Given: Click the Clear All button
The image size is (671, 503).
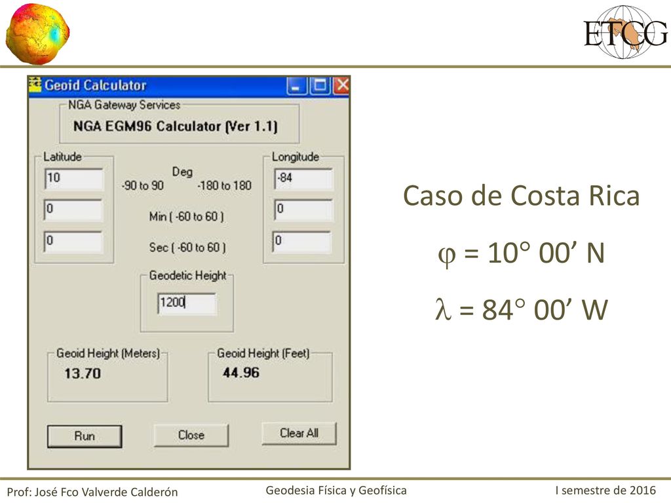Looking at the screenshot, I should coord(299,434).
